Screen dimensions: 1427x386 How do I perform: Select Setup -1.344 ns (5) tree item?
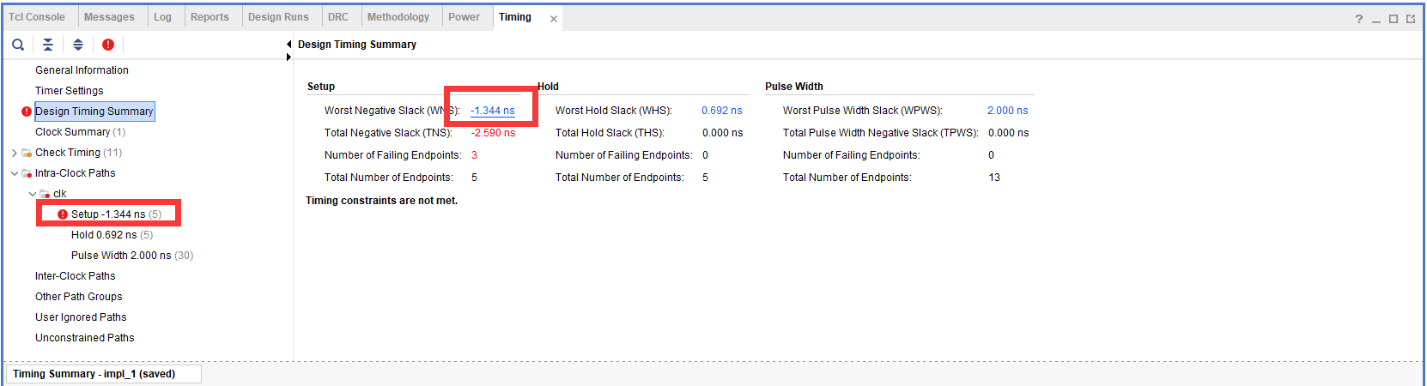[x=116, y=214]
